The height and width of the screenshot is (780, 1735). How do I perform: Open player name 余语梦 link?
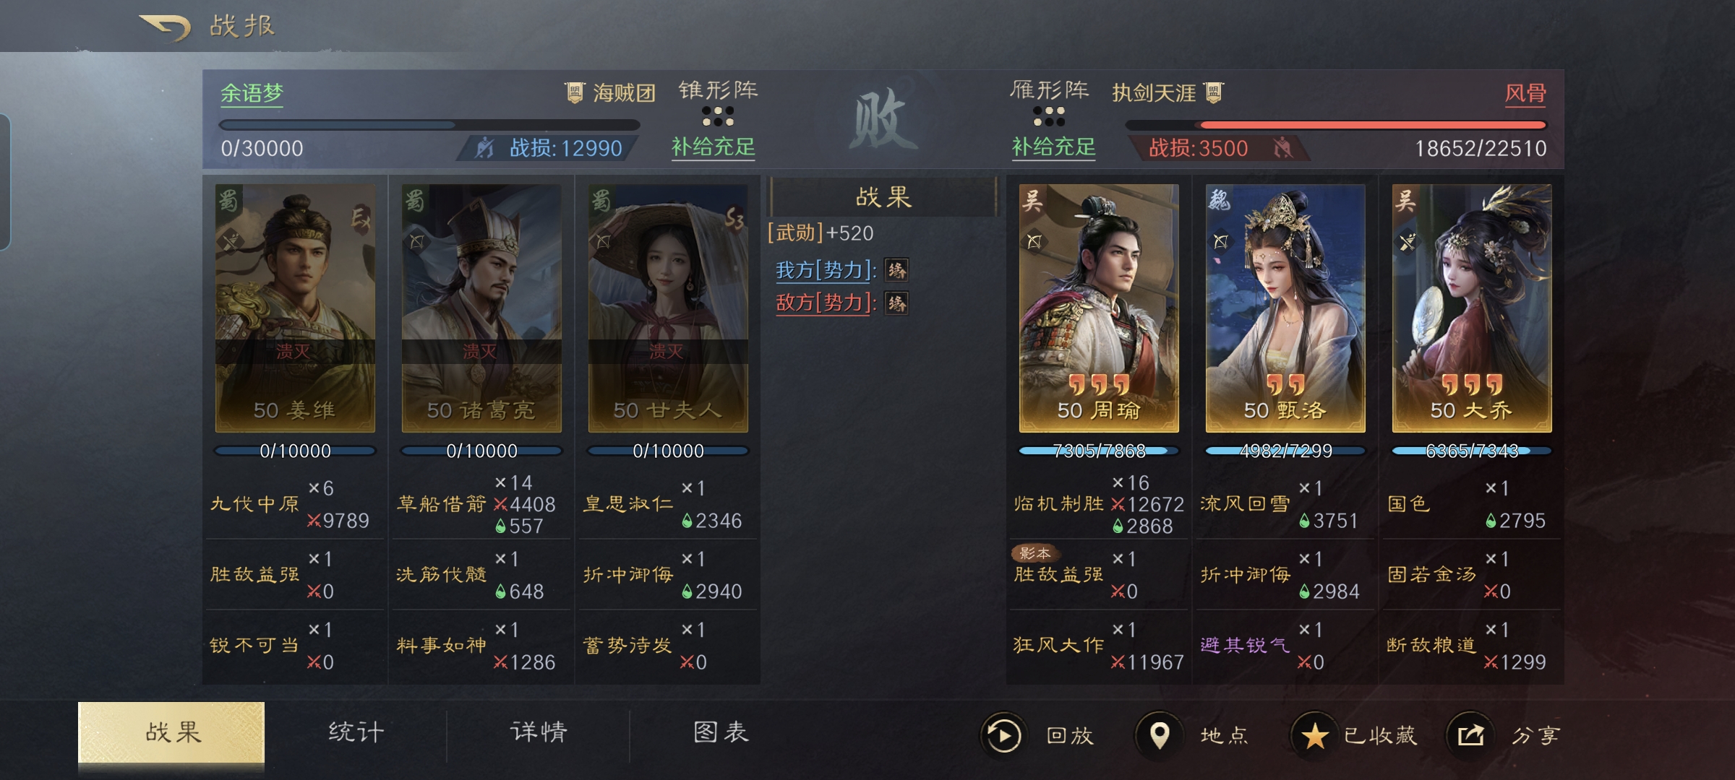click(252, 93)
